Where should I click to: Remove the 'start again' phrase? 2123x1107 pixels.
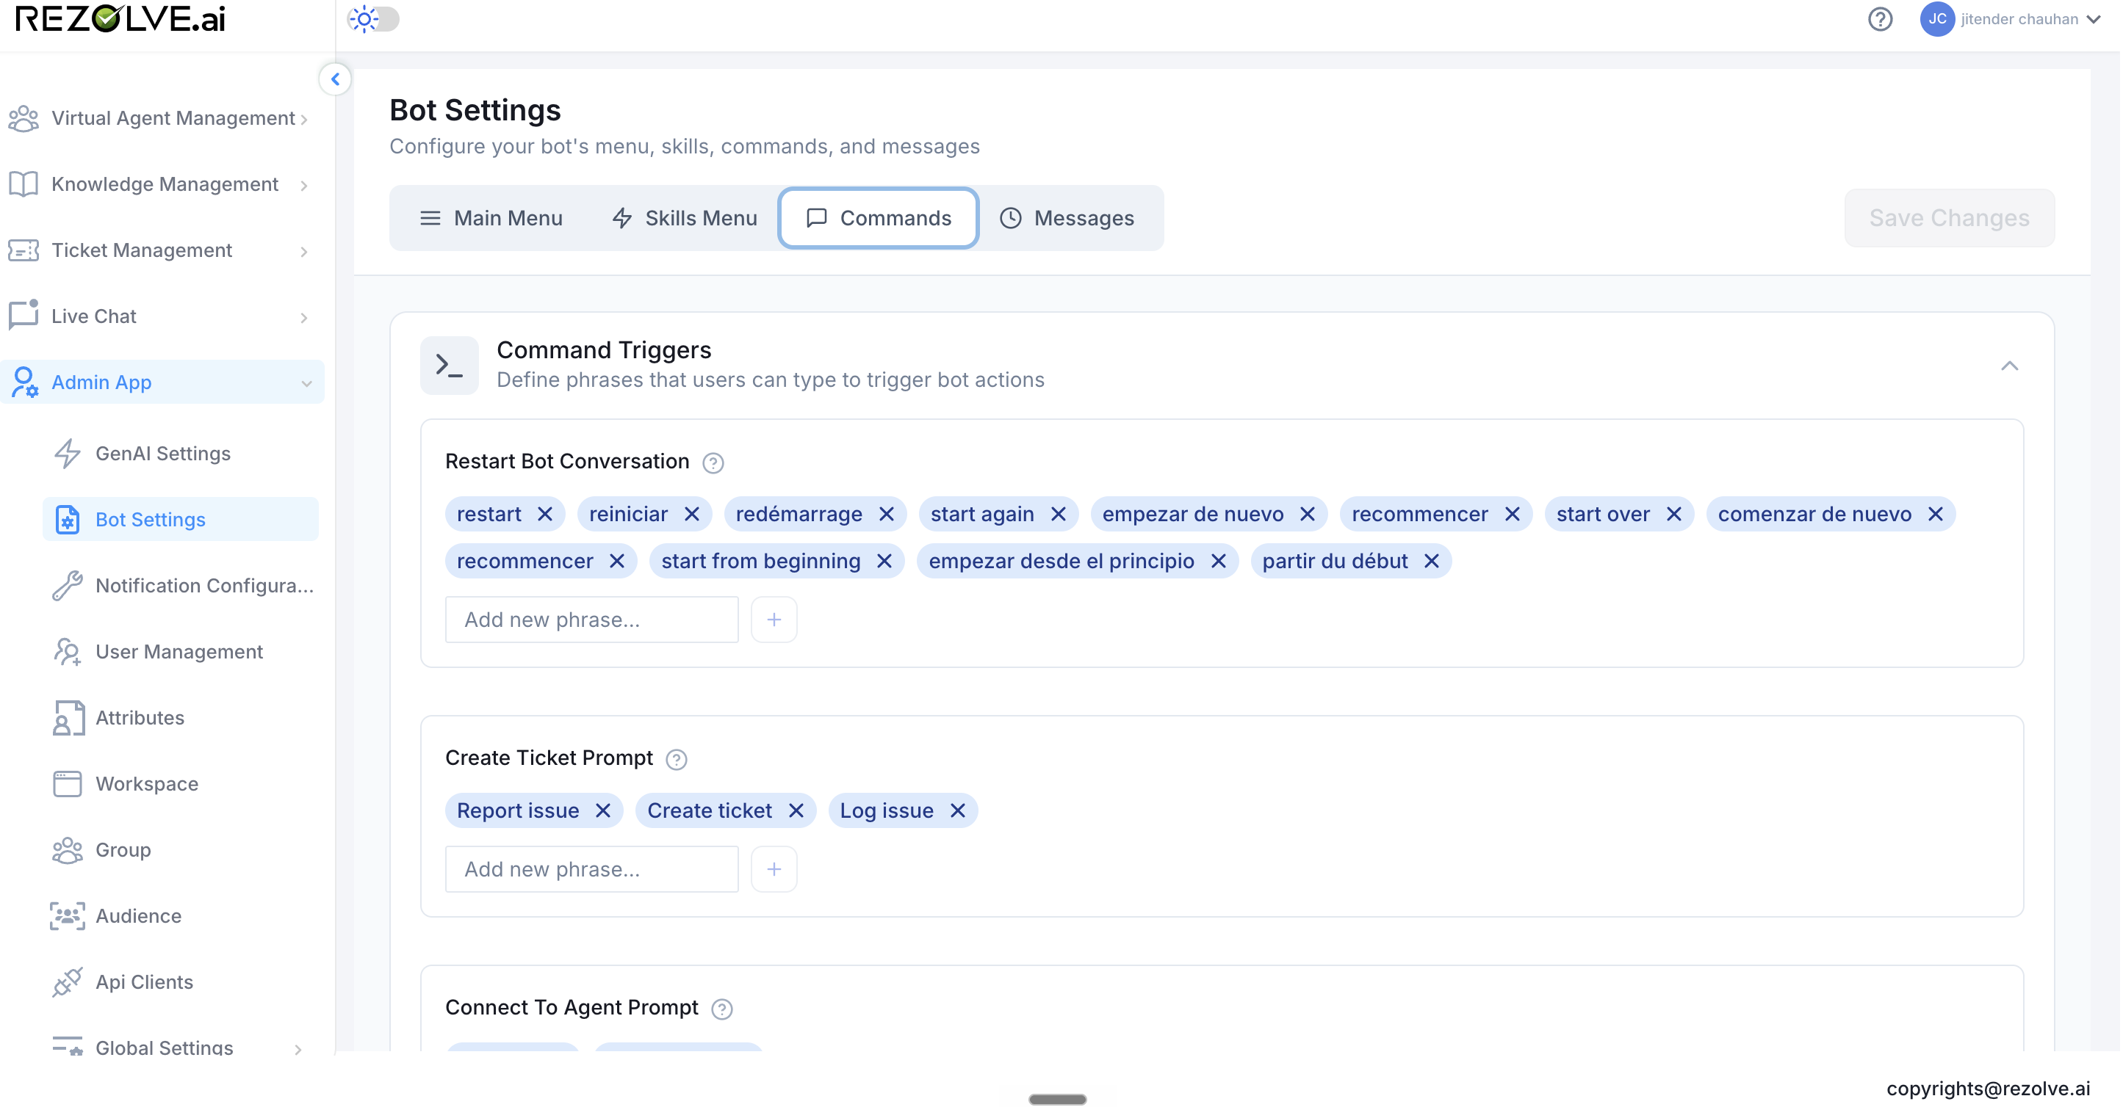1059,514
